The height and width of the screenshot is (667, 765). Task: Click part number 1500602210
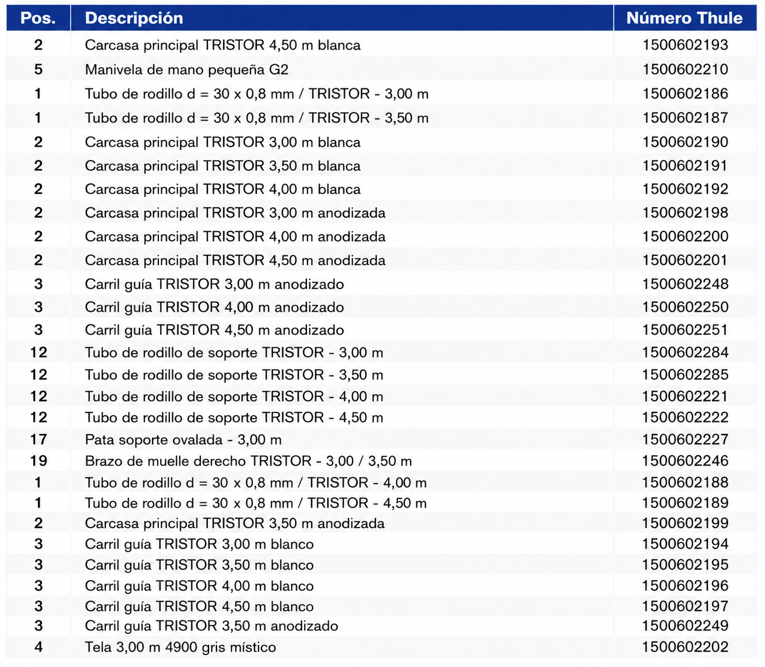coord(685,69)
